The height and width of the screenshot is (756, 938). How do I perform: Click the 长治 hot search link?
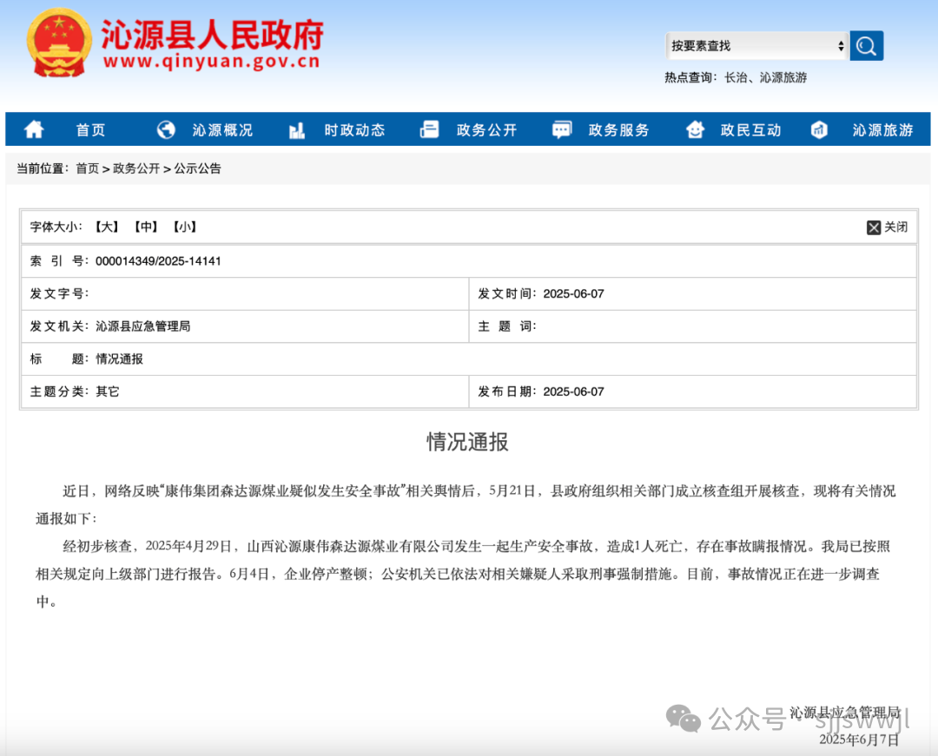click(736, 78)
